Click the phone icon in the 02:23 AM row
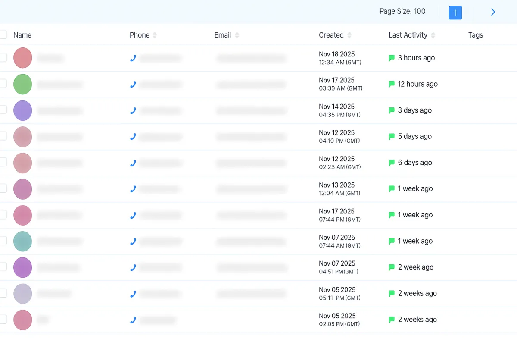The width and height of the screenshot is (517, 345). [x=133, y=163]
